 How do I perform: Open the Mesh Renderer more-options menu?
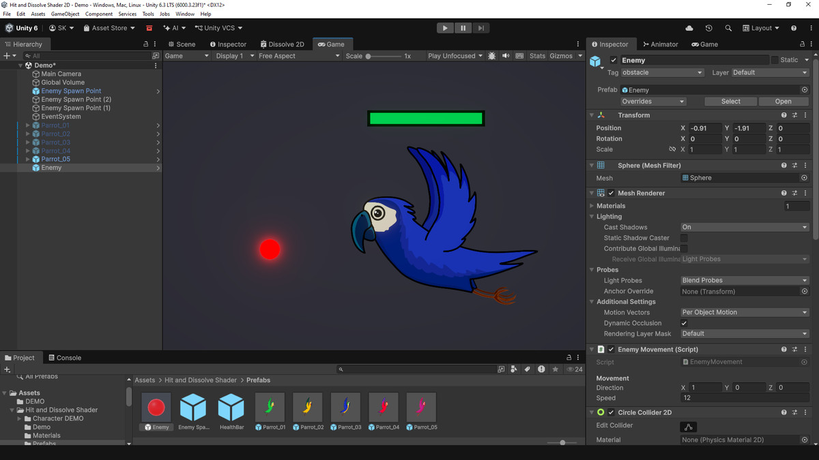click(x=806, y=193)
